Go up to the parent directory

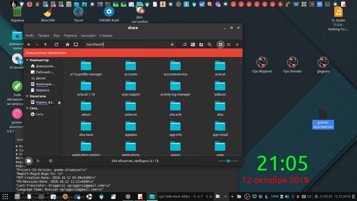pyautogui.click(x=45, y=45)
